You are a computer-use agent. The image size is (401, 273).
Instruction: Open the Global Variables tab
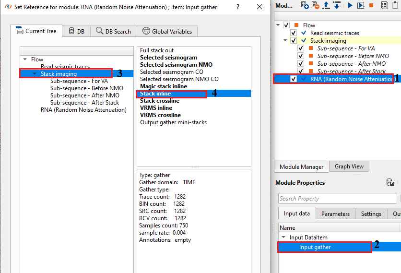click(x=167, y=31)
